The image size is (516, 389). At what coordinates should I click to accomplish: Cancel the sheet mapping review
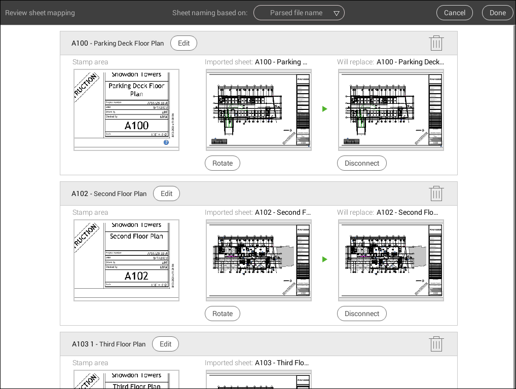(x=454, y=13)
